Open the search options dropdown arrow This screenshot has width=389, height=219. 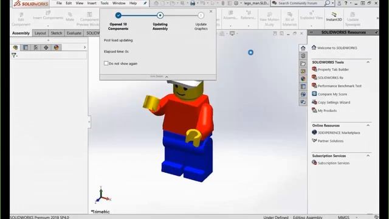tap(332, 3)
